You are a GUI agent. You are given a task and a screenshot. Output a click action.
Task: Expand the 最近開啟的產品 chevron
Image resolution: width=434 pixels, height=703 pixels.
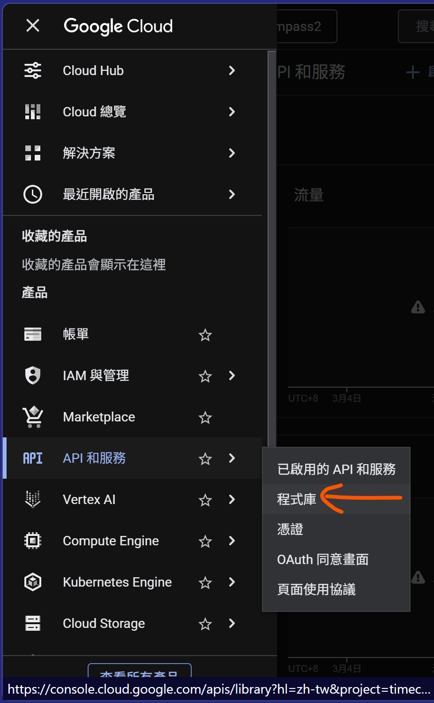pos(232,194)
